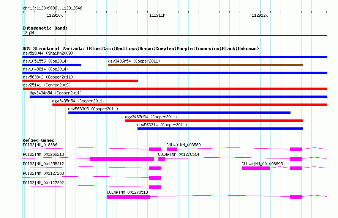The width and height of the screenshot is (338, 218).
Task: Click the dgv3434n54 (Cooper2011) label
Action: 55,93
